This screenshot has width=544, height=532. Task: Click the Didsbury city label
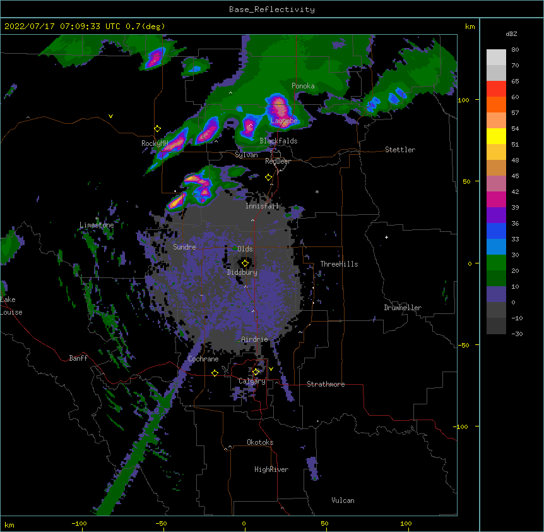coord(242,272)
